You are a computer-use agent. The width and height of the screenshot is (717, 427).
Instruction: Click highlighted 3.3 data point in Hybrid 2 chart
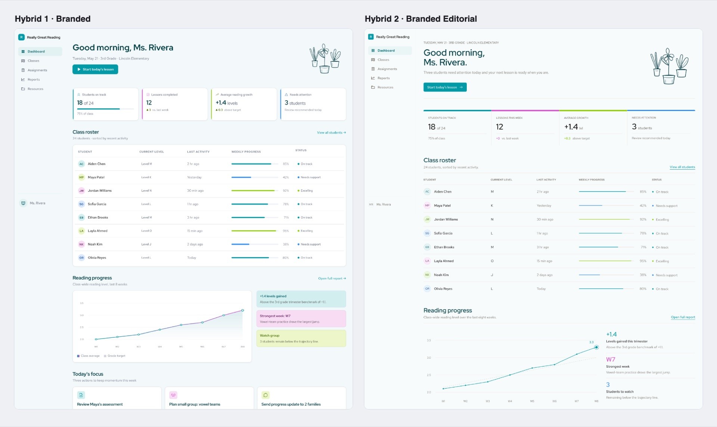tap(596, 347)
